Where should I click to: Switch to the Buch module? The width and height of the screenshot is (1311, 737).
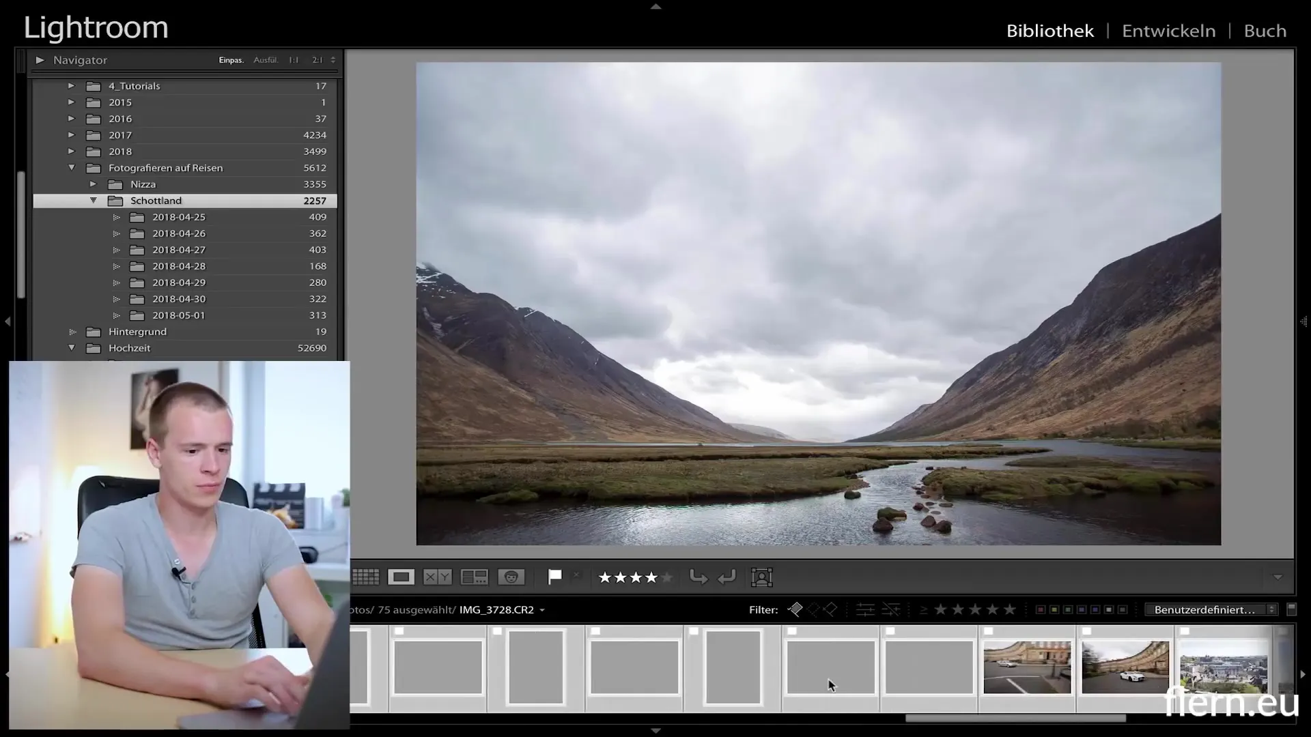pos(1265,31)
